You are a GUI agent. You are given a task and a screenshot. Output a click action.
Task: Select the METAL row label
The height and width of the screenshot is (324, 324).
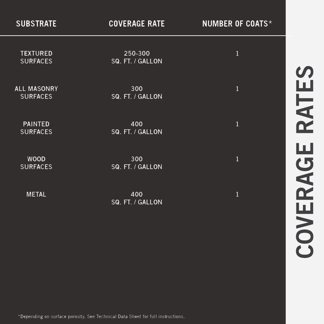[36, 194]
